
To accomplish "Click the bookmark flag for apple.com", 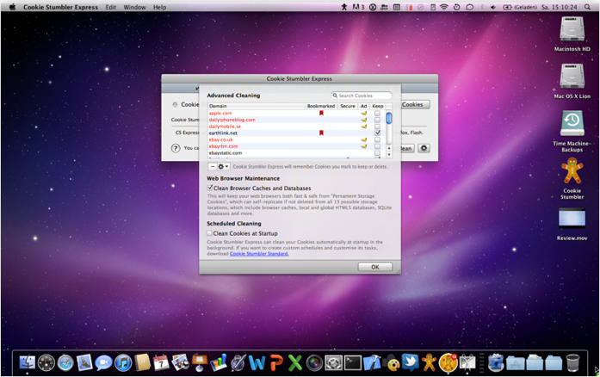I will coord(321,113).
